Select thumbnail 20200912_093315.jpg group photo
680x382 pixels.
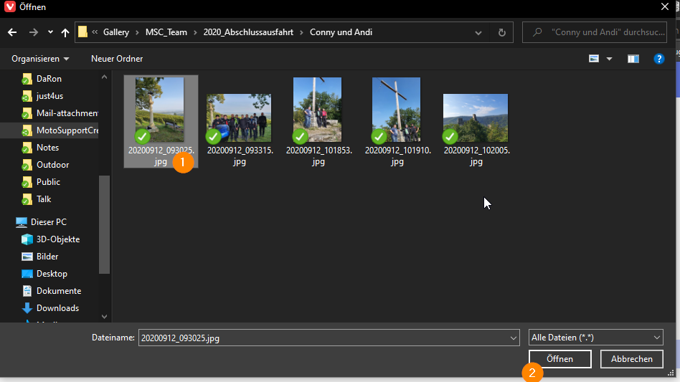239,118
